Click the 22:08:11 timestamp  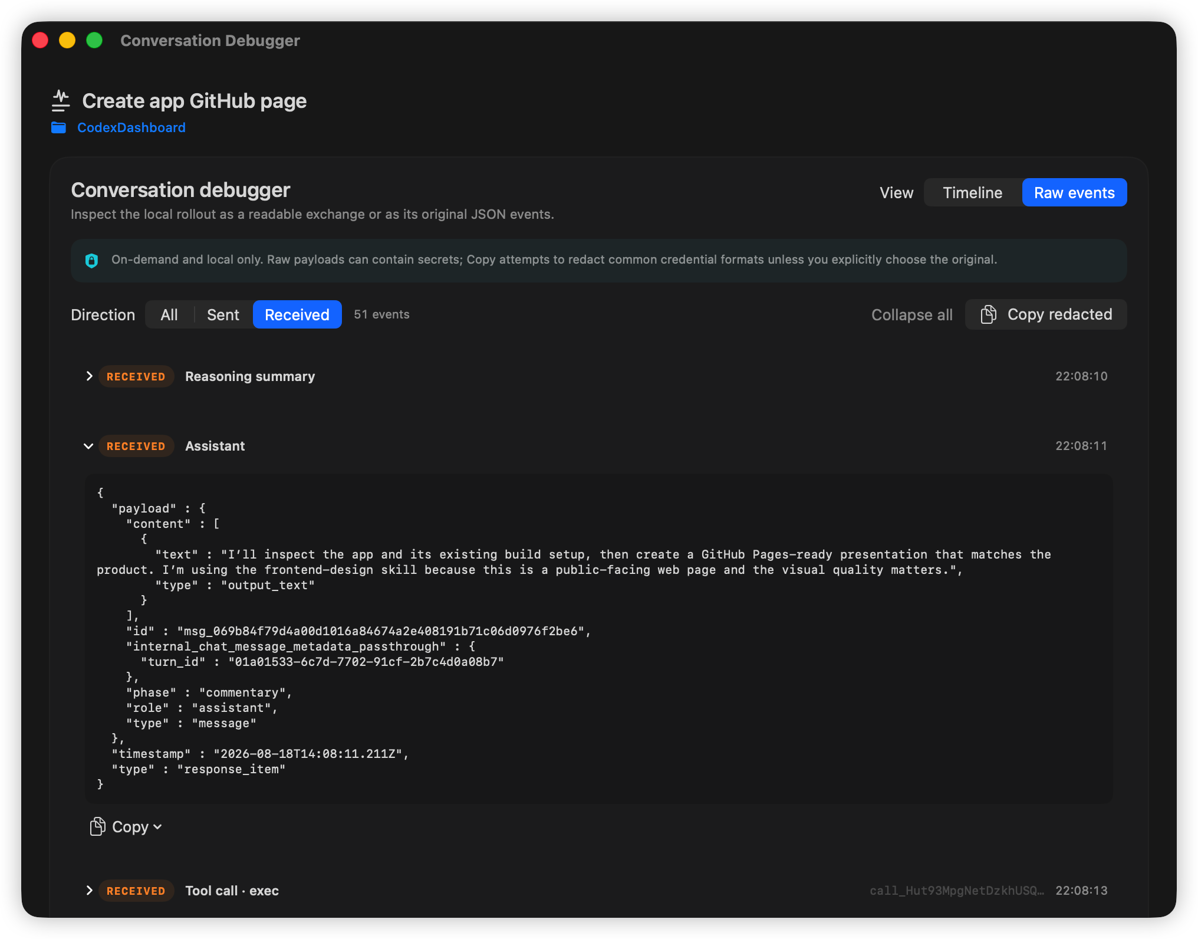(1081, 446)
